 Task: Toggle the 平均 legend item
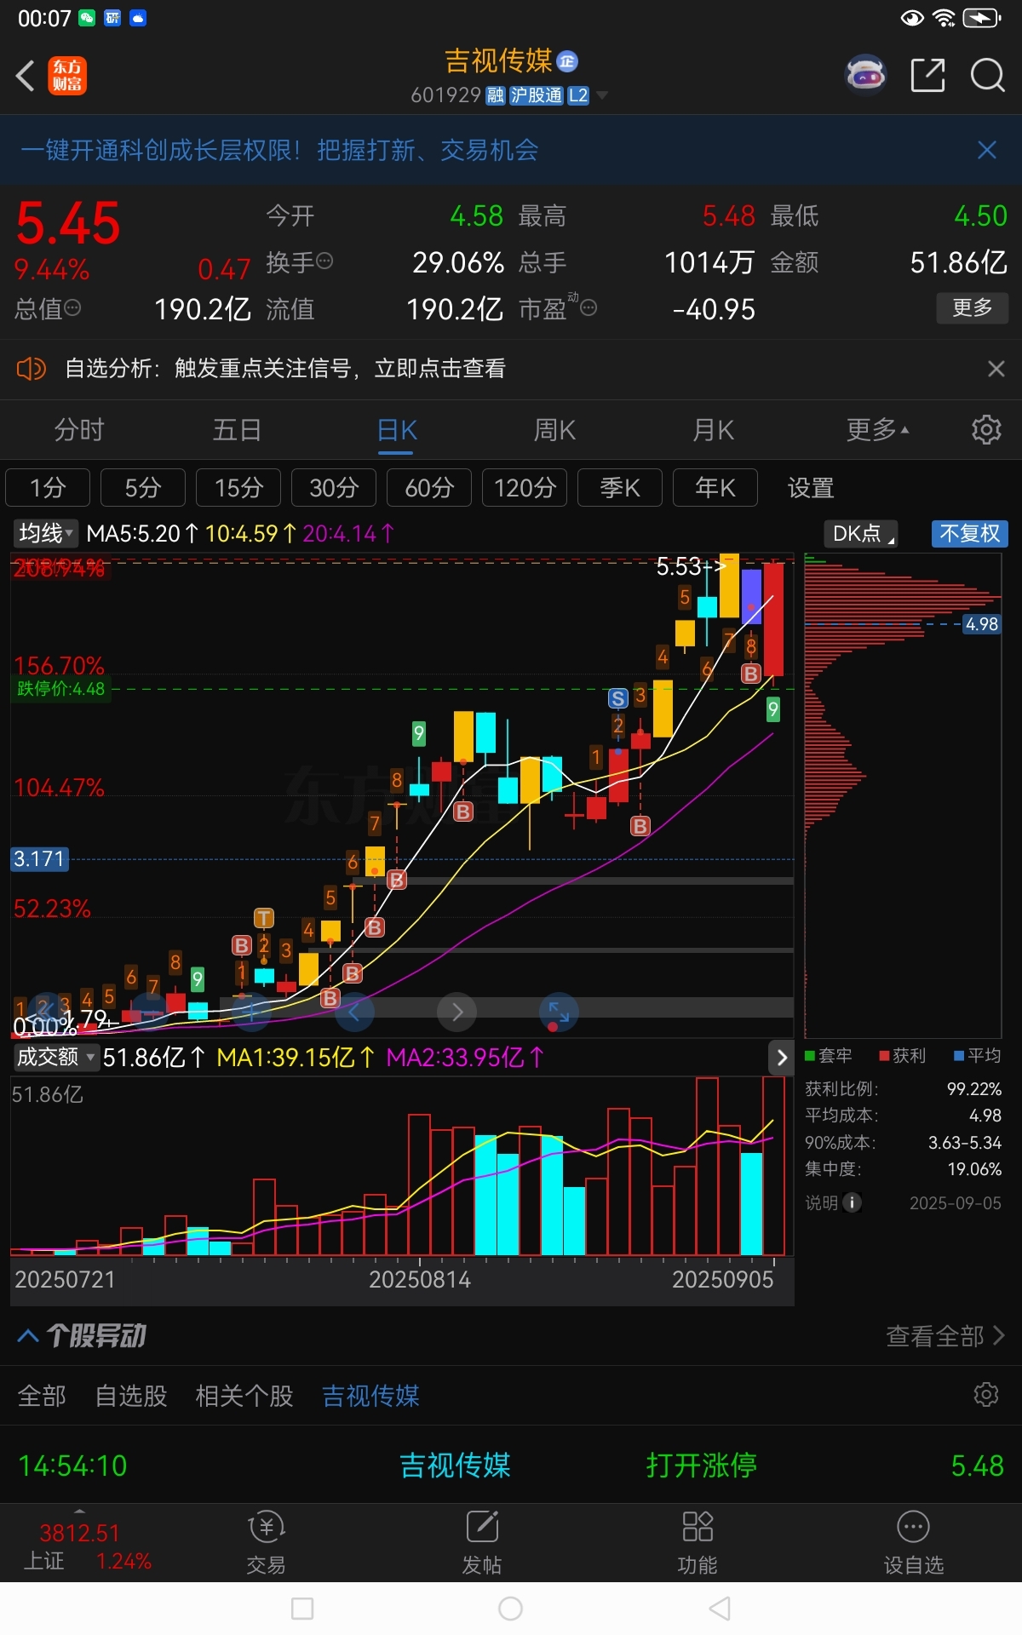[978, 1056]
